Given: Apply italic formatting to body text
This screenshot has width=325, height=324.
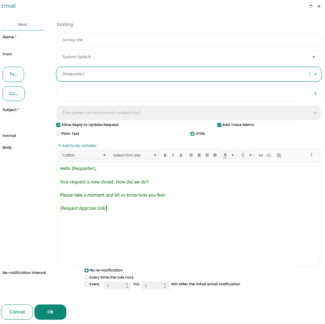Looking at the screenshot, I should 173,155.
